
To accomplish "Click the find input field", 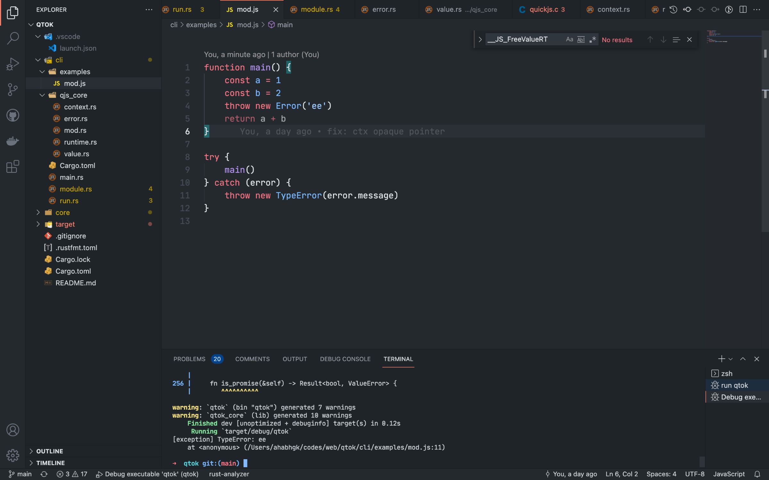I will [x=522, y=39].
